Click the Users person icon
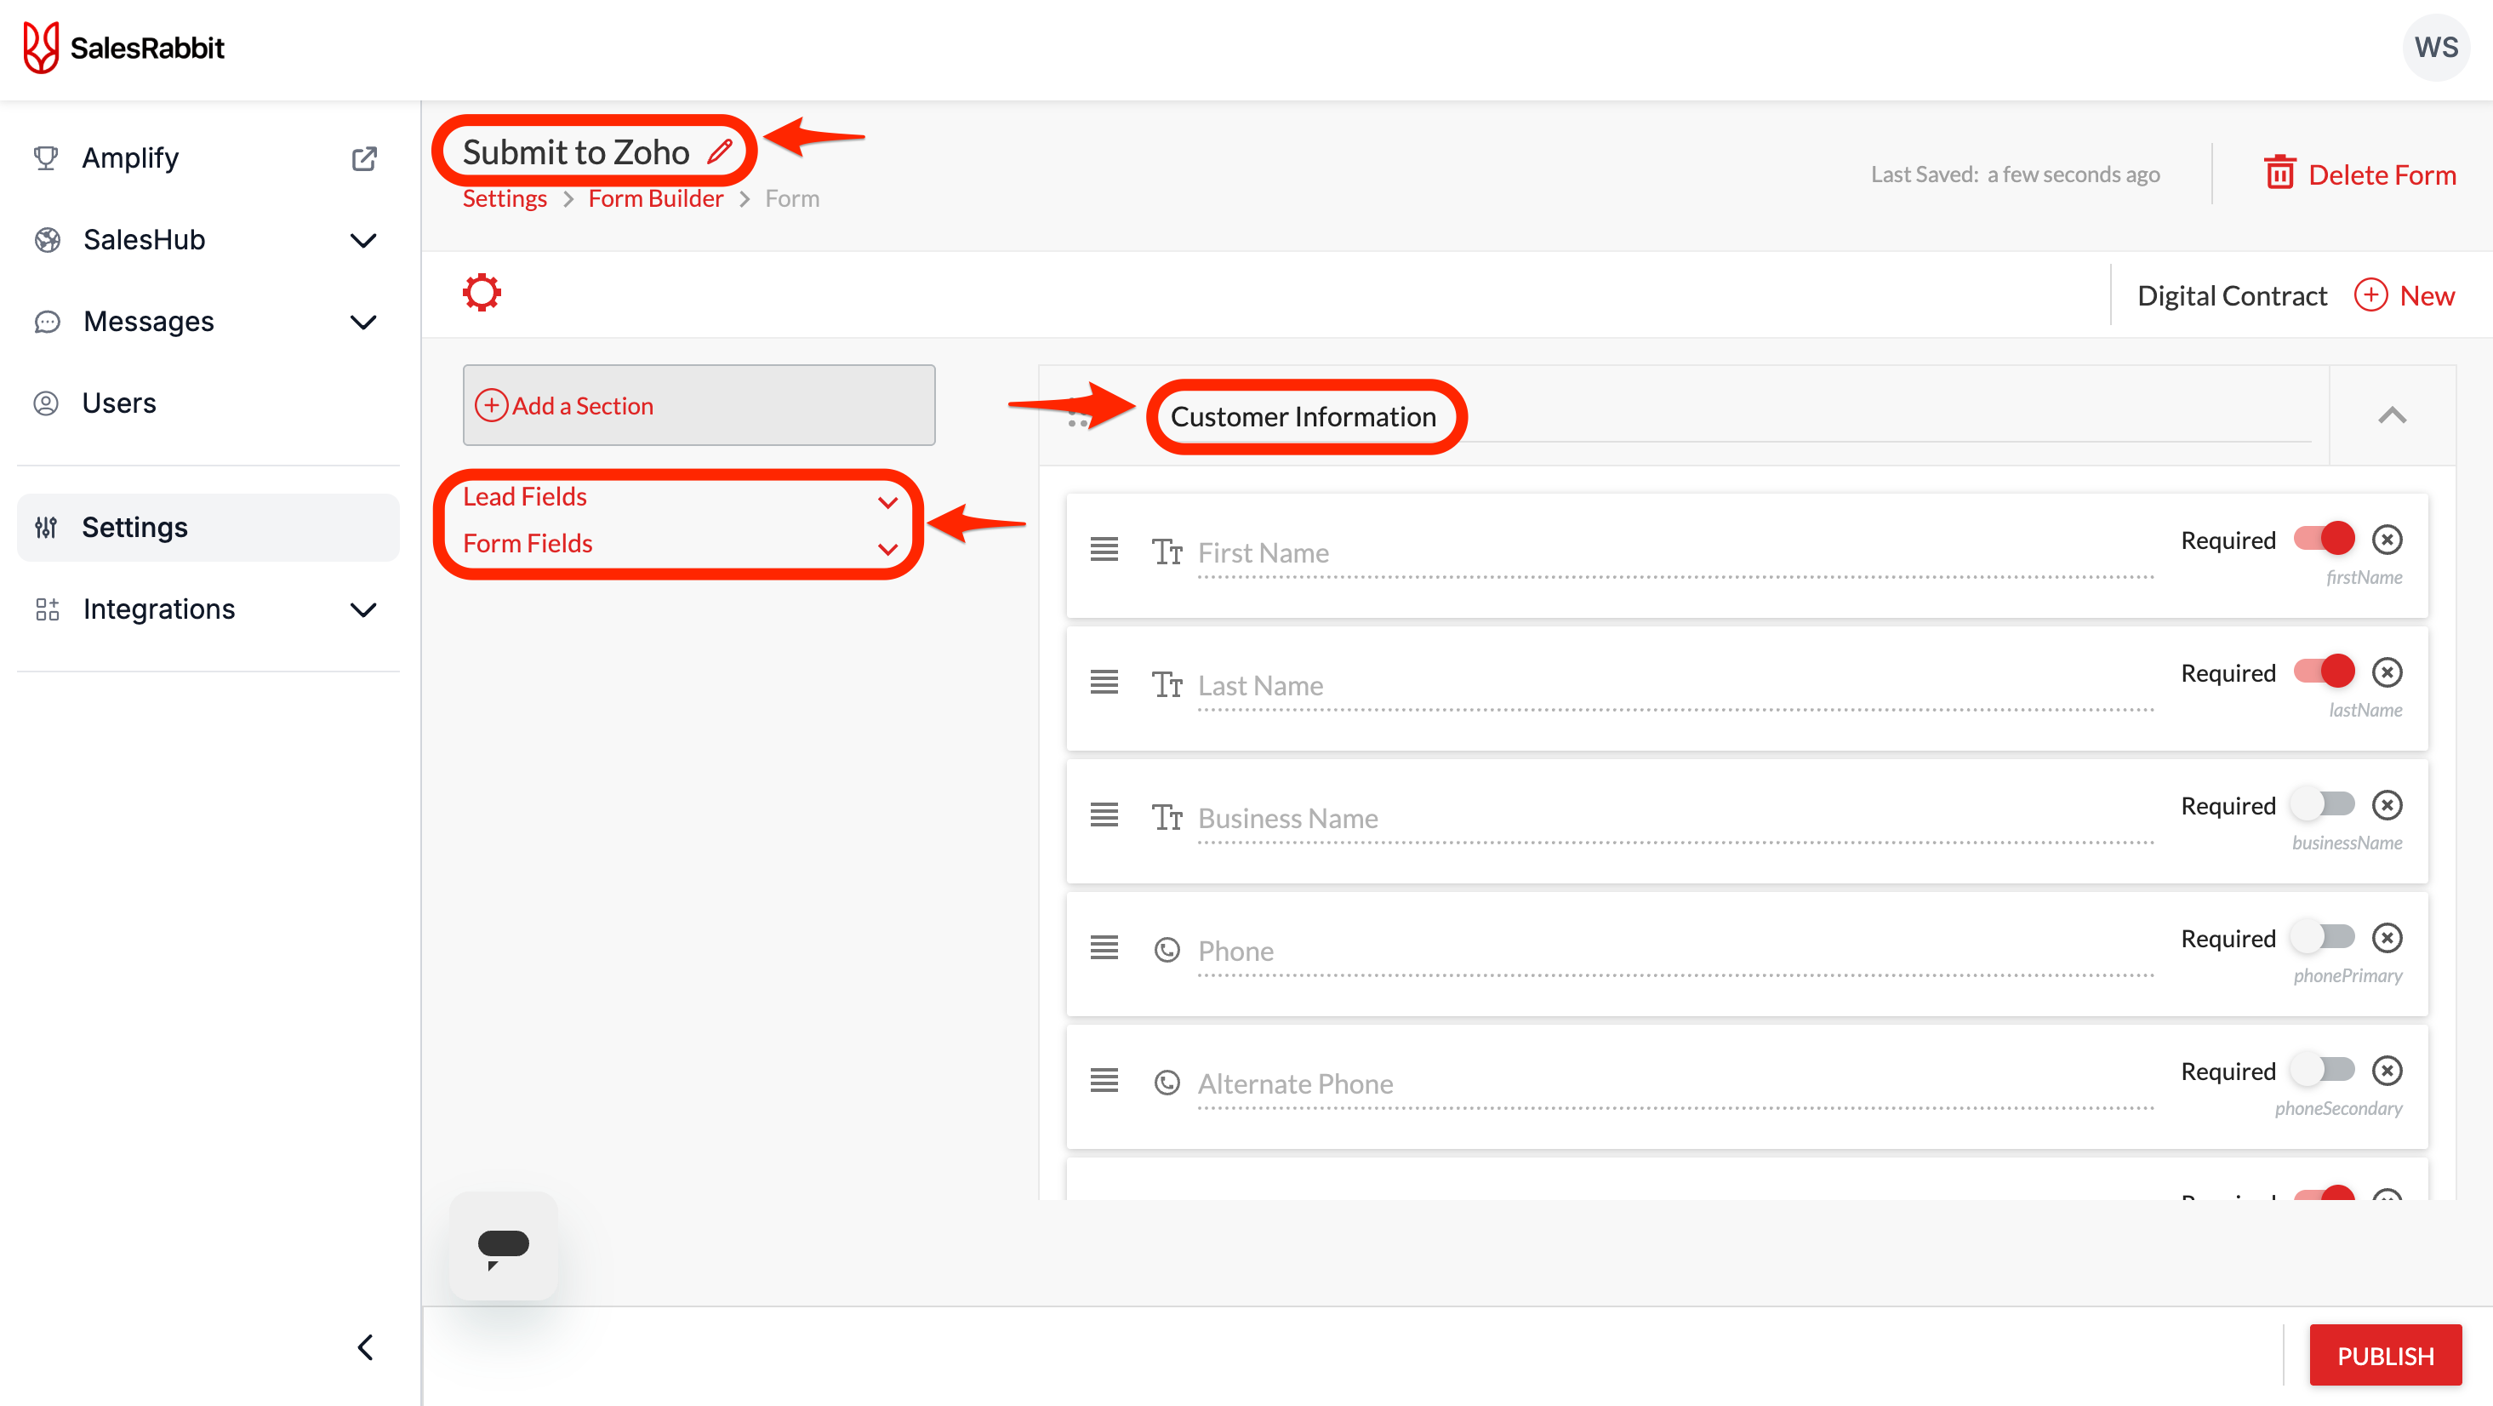The width and height of the screenshot is (2493, 1406). tap(45, 403)
